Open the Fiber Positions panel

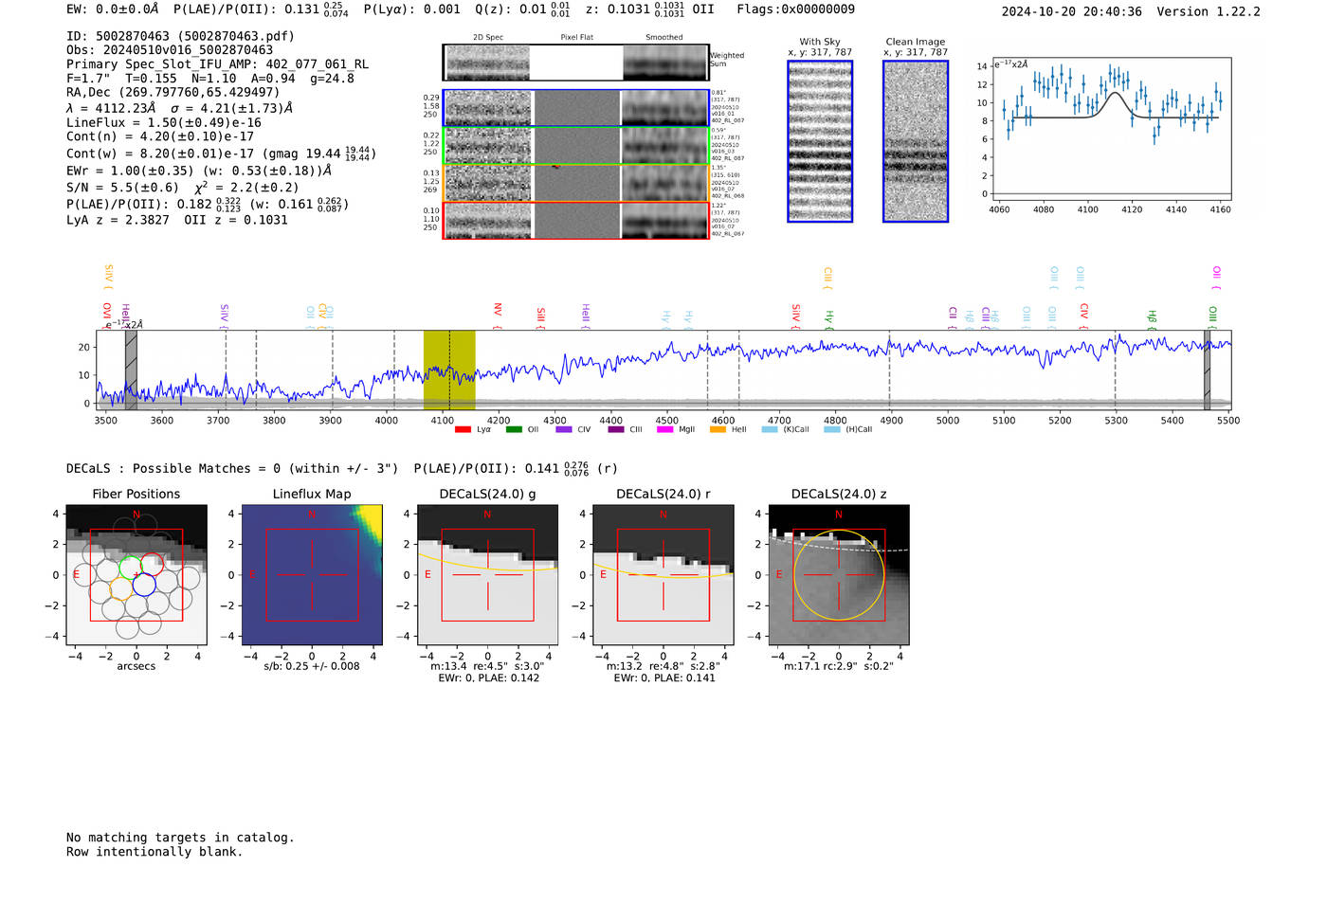136,575
